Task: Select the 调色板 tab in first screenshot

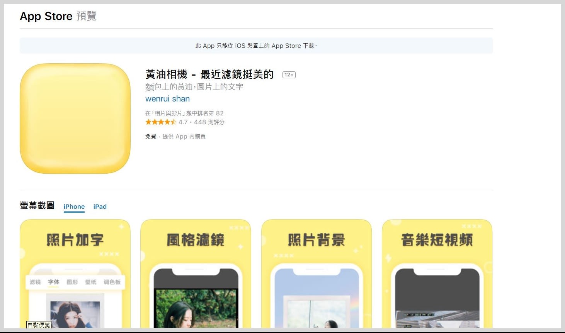Action: tap(112, 282)
